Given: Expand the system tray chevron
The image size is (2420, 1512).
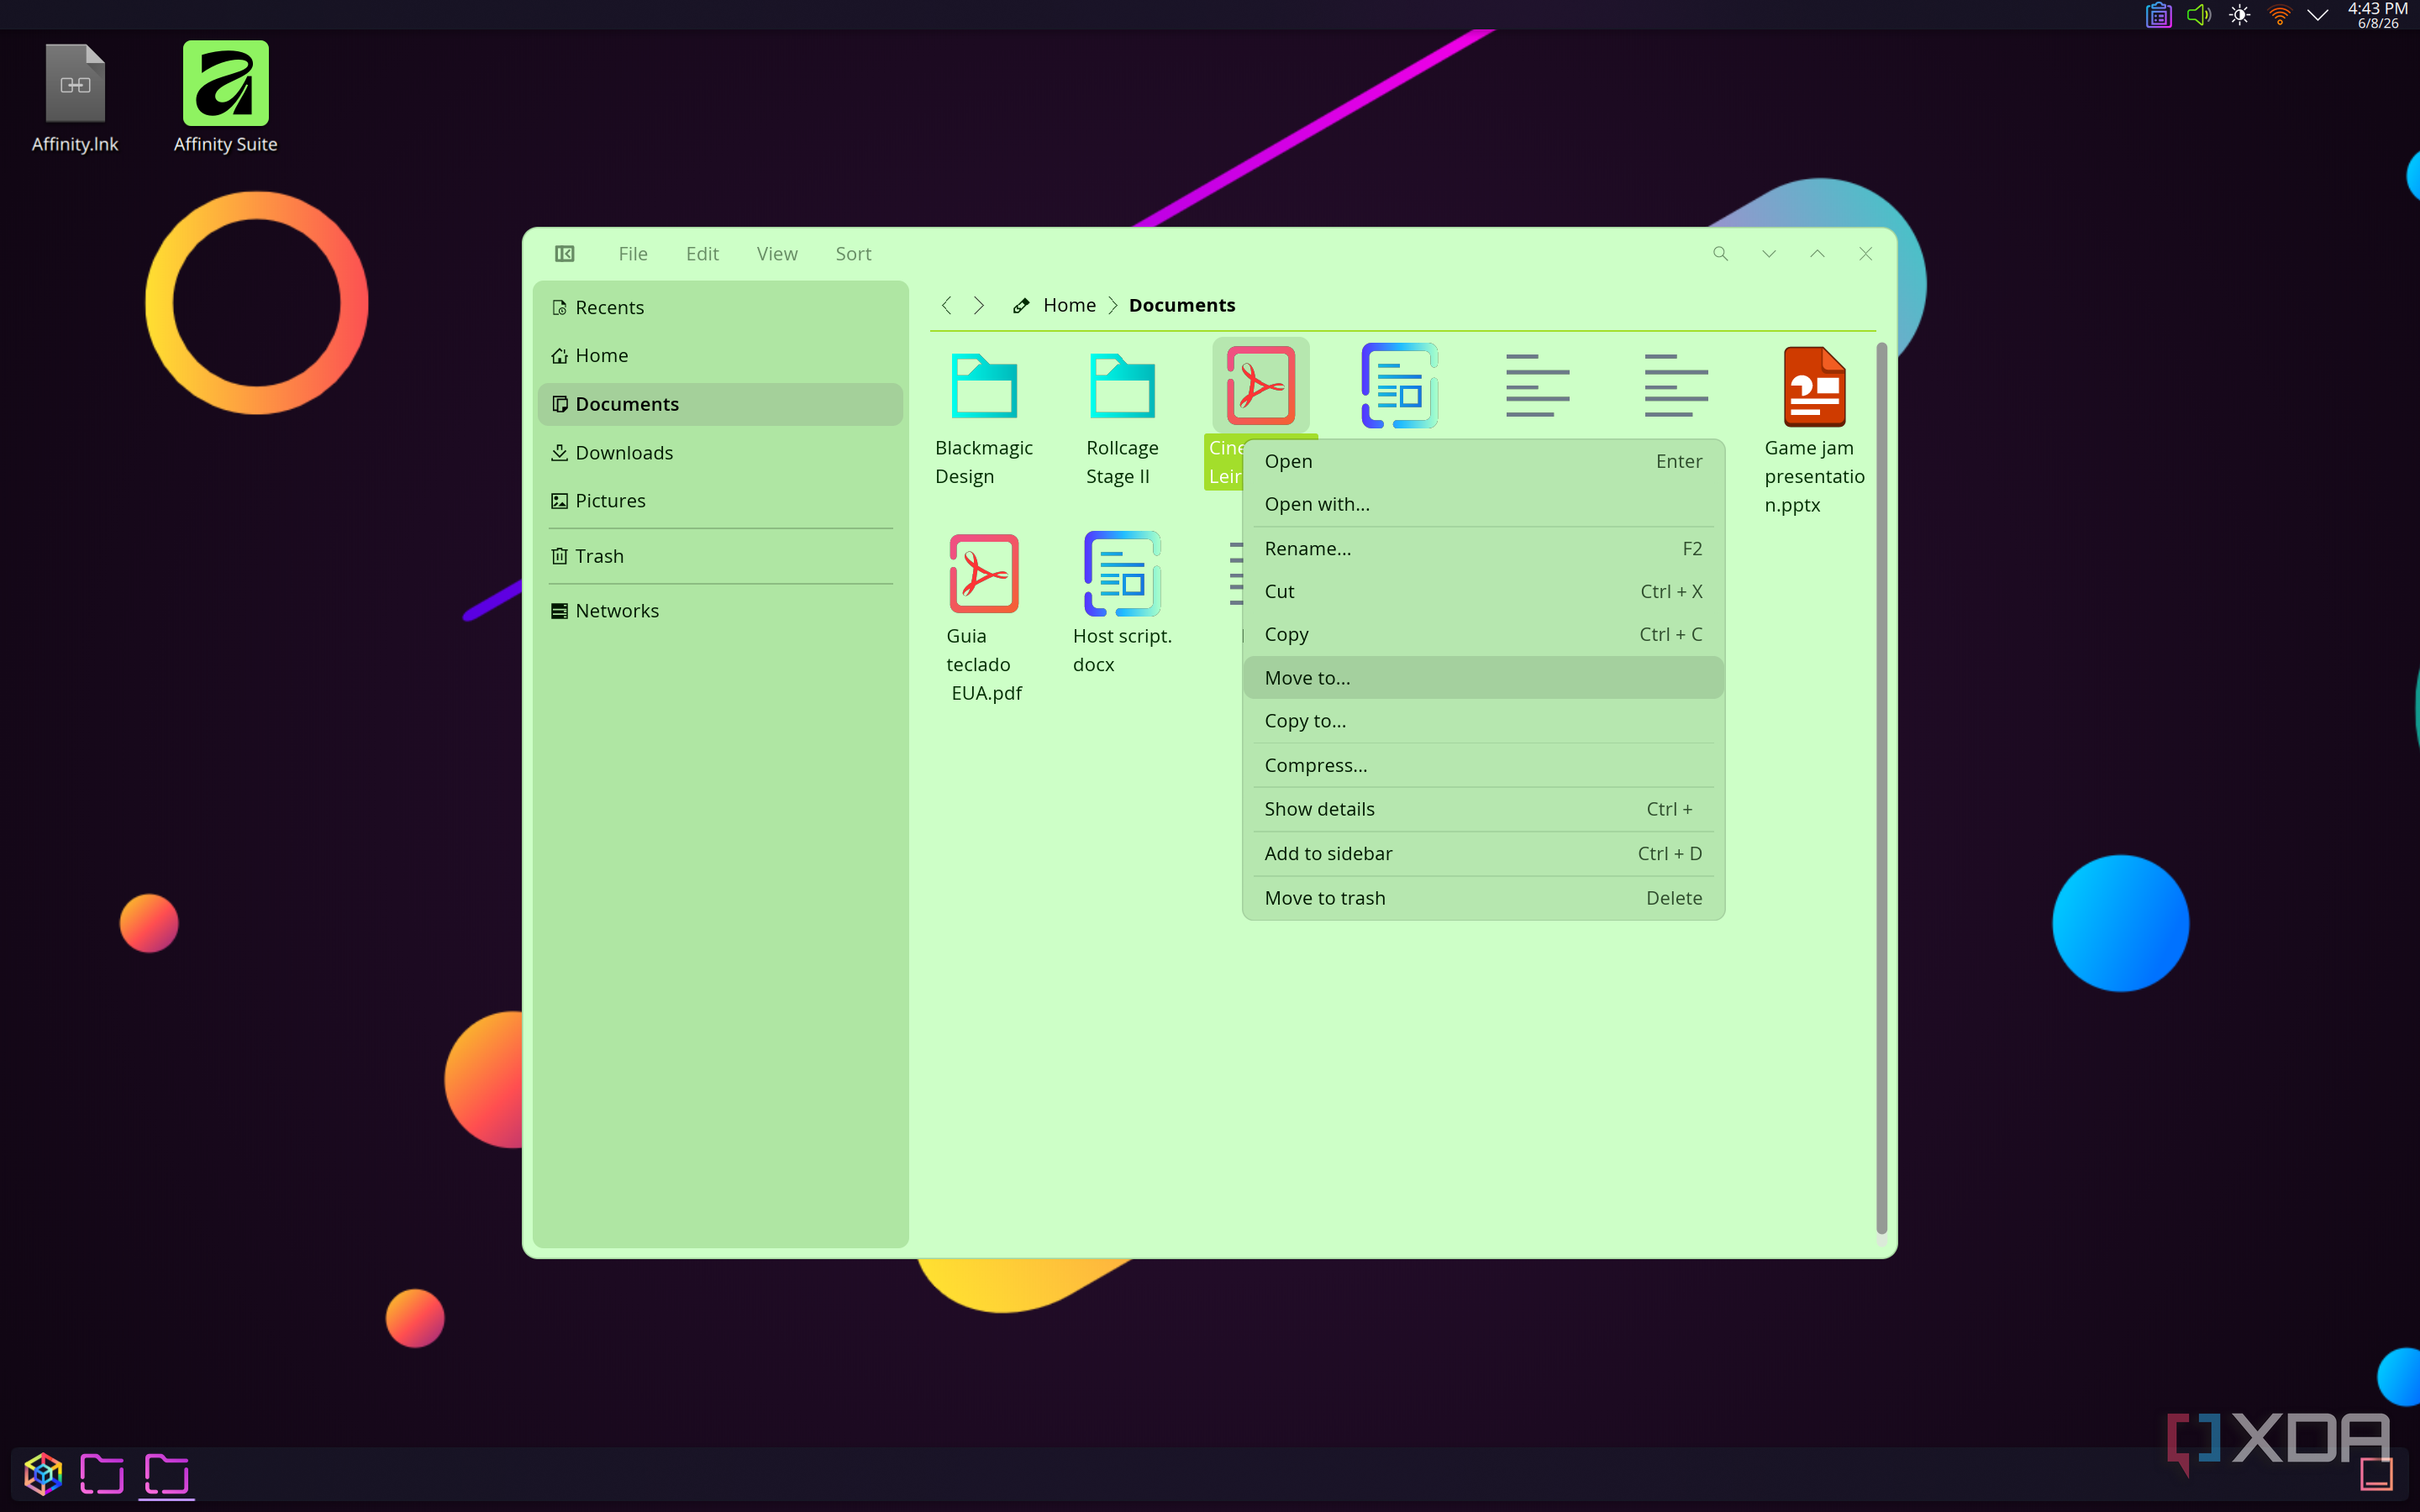Looking at the screenshot, I should tap(2317, 15).
